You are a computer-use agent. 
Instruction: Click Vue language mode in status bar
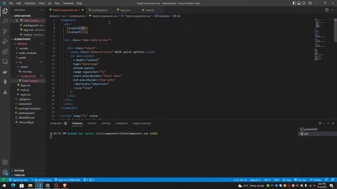click(x=286, y=180)
